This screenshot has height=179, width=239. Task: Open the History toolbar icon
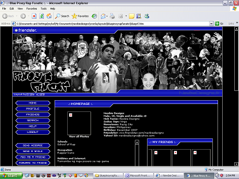(94, 16)
